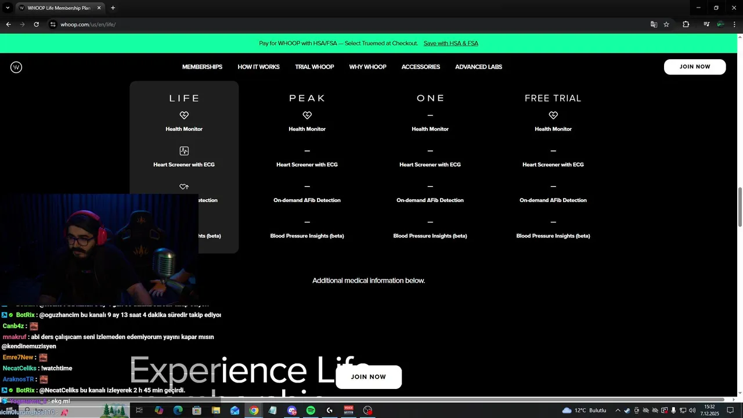Click 'Additional medical information below.' text
Screen dimensions: 743x418
click(369, 280)
